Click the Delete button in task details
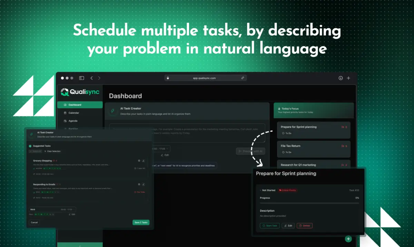The width and height of the screenshot is (414, 247). [x=305, y=226]
